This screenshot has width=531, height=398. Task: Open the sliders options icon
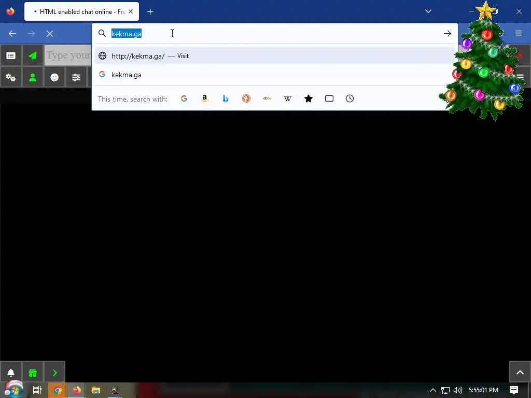[x=76, y=77]
